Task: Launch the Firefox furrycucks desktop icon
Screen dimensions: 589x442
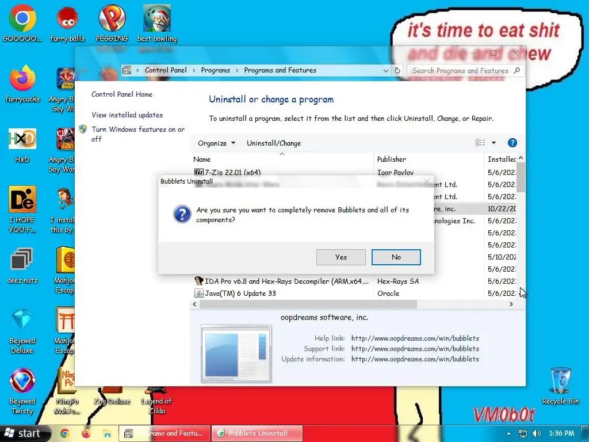Action: tap(22, 84)
